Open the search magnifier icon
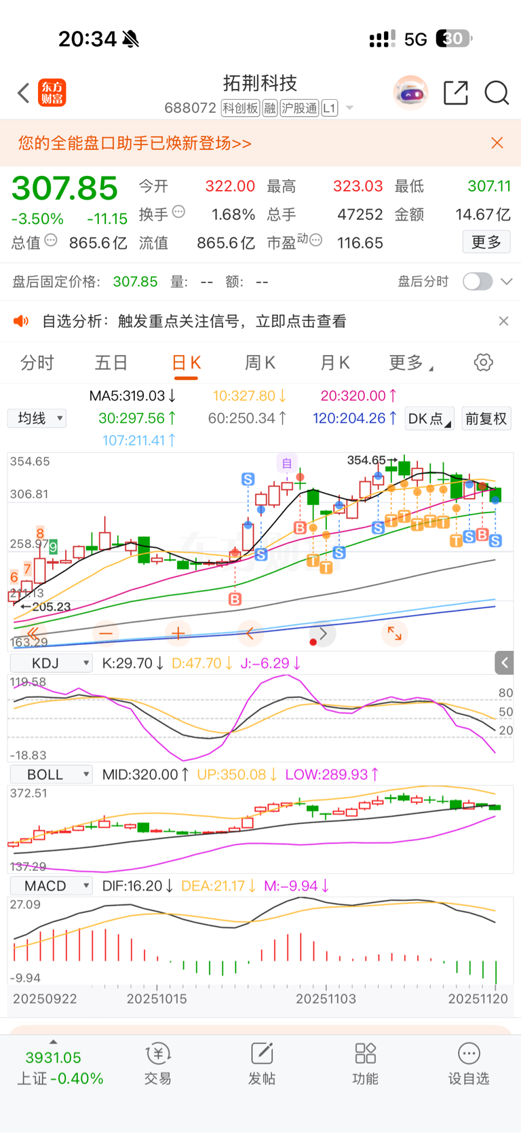Image resolution: width=521 pixels, height=1133 pixels. click(x=497, y=93)
